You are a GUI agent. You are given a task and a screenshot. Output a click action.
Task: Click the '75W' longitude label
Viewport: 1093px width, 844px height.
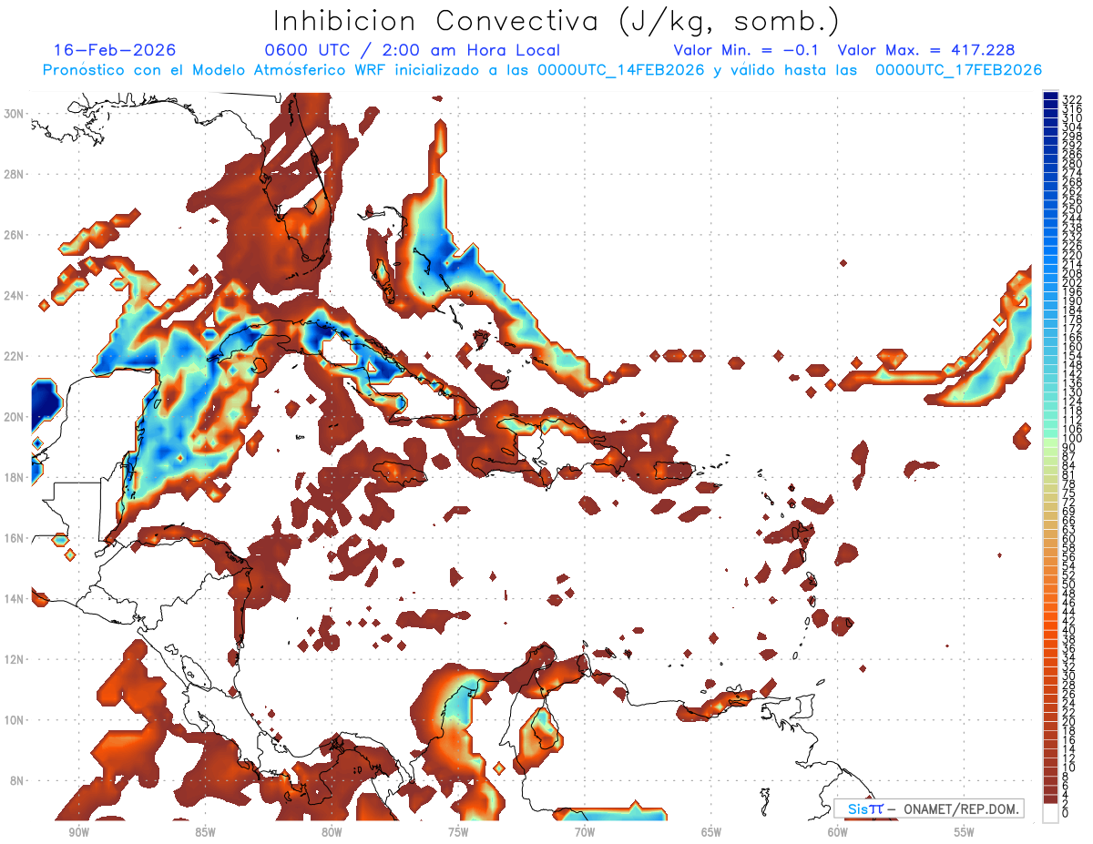458,832
